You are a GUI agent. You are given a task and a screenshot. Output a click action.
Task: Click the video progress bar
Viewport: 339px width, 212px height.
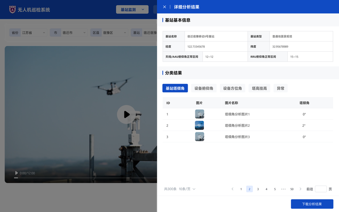[86, 178]
